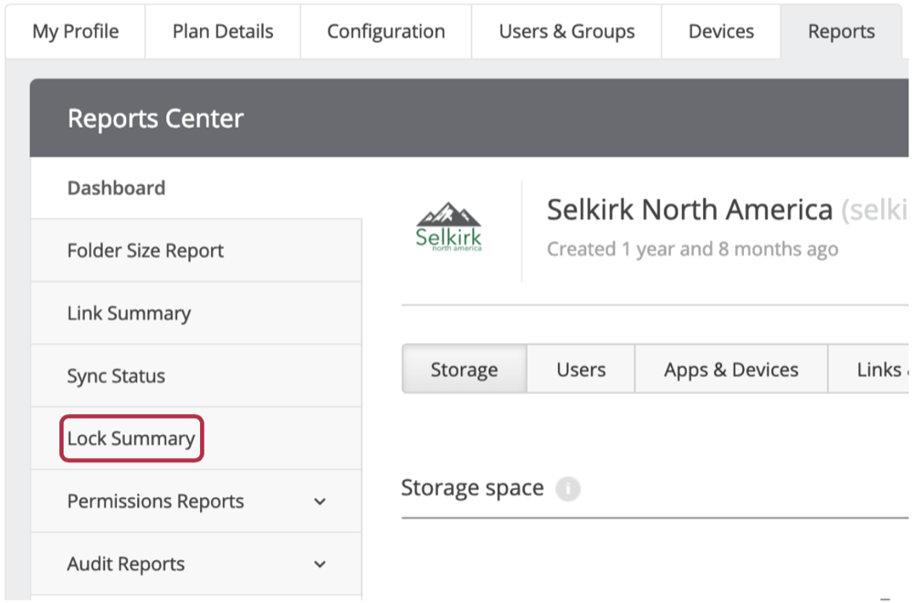913x603 pixels.
Task: Open the My Profile tab
Action: [75, 31]
